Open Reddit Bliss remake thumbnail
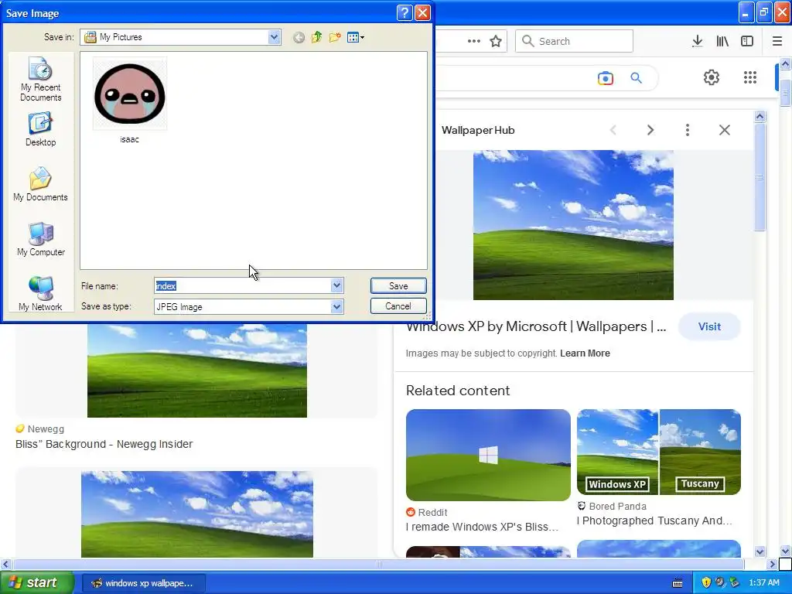Image resolution: width=792 pixels, height=594 pixels. (488, 455)
